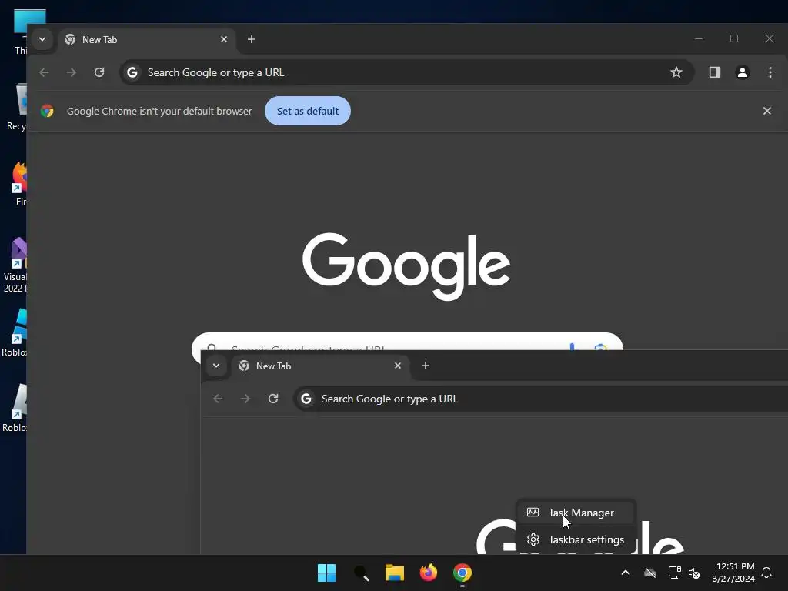This screenshot has width=788, height=591.
Task: Reload page in the front Chrome window
Action: pyautogui.click(x=273, y=399)
